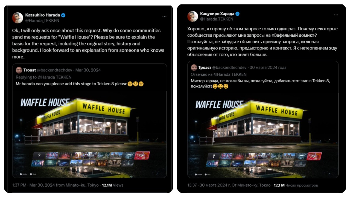Viewport: 350px width, 197px height.
Task: Open the Waffle House stage image in English tweet
Action: pos(89,134)
